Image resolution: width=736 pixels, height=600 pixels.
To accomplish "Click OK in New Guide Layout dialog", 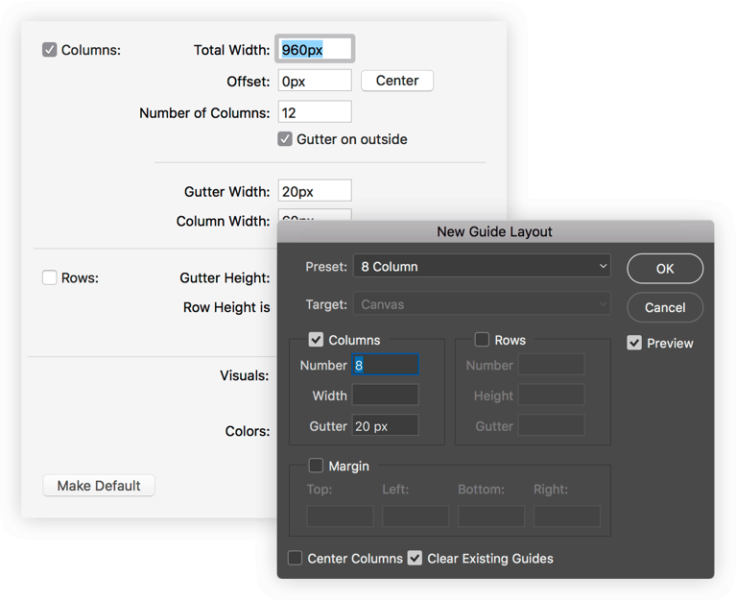I will pos(665,269).
